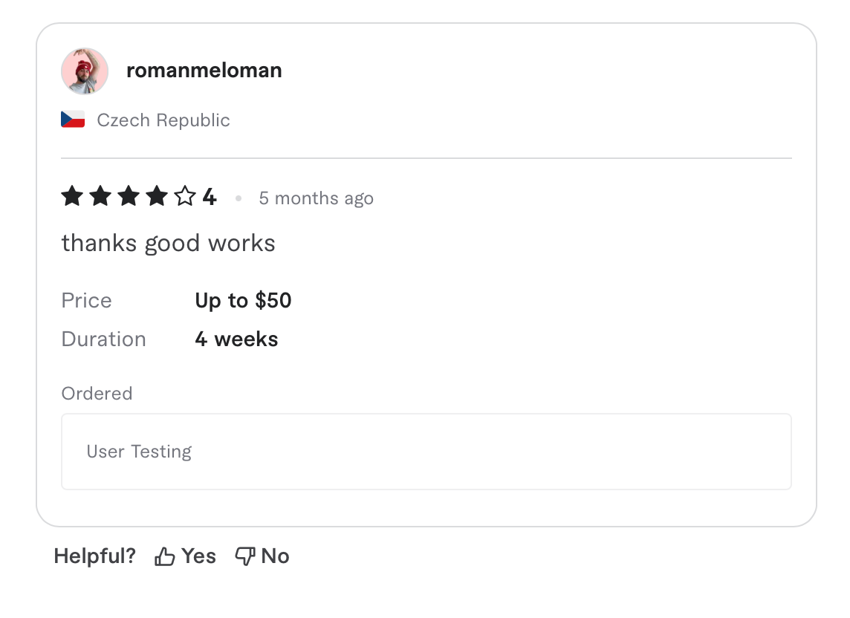Viewport: 850px width, 618px height.
Task: Click the Helpful? label text
Action: coord(94,555)
